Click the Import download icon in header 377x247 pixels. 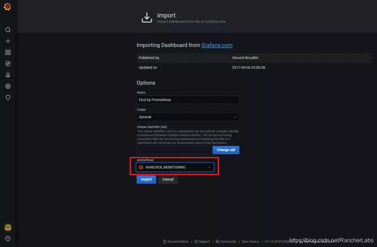pyautogui.click(x=147, y=18)
